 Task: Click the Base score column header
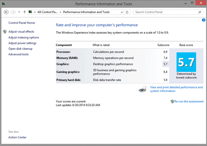tap(186, 45)
